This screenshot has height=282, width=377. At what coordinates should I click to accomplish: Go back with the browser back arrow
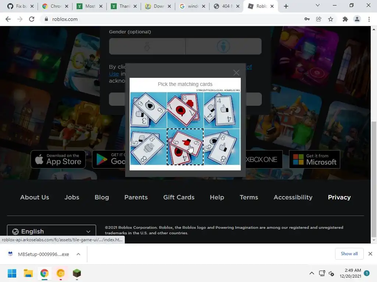tap(8, 19)
